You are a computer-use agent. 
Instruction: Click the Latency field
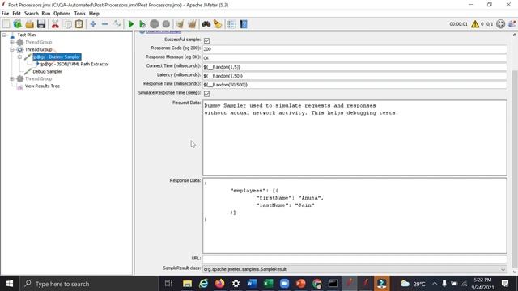[355, 76]
